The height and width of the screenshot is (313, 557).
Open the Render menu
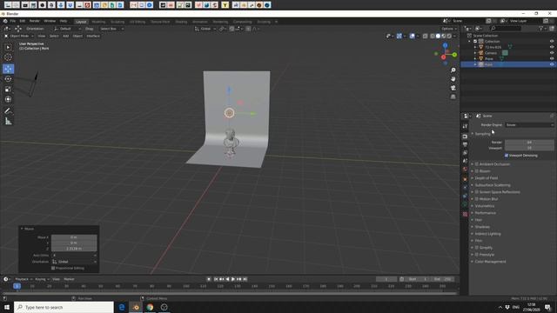[x=35, y=21]
